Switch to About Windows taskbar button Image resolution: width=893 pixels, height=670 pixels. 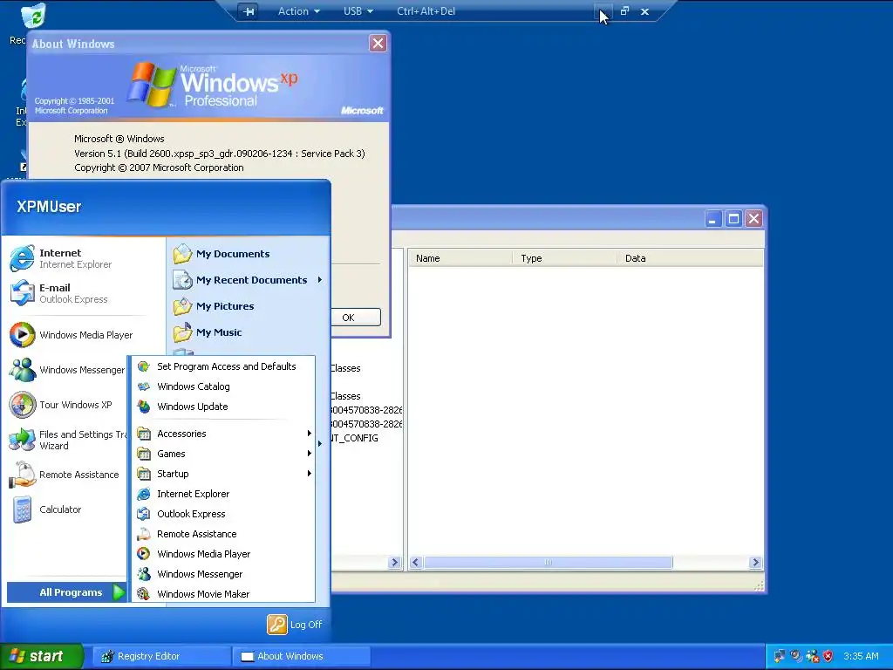pos(301,656)
